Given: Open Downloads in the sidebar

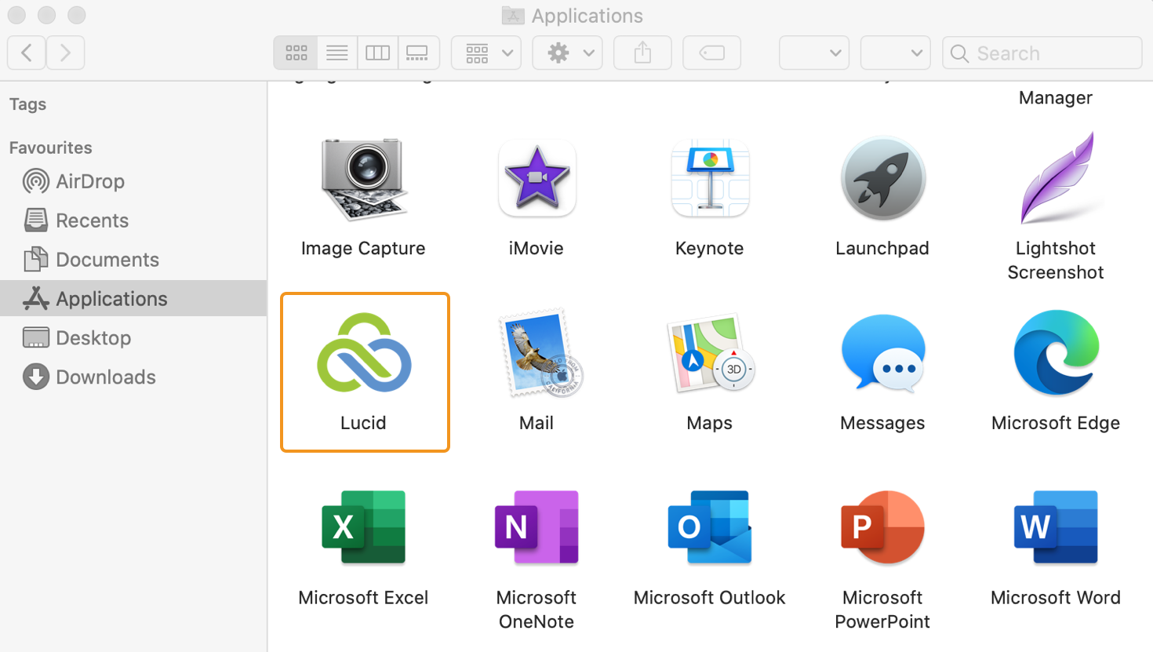Looking at the screenshot, I should point(133,377).
